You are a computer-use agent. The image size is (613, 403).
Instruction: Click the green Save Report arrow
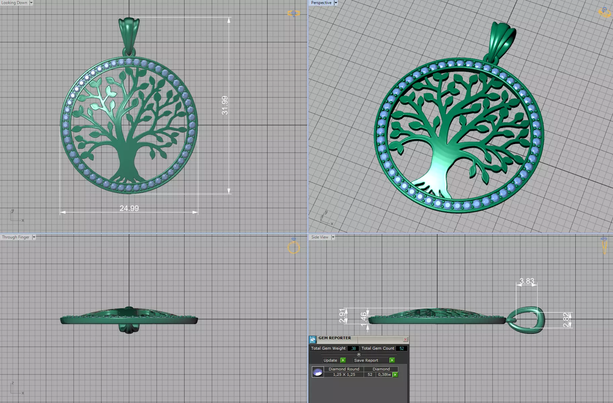click(392, 360)
